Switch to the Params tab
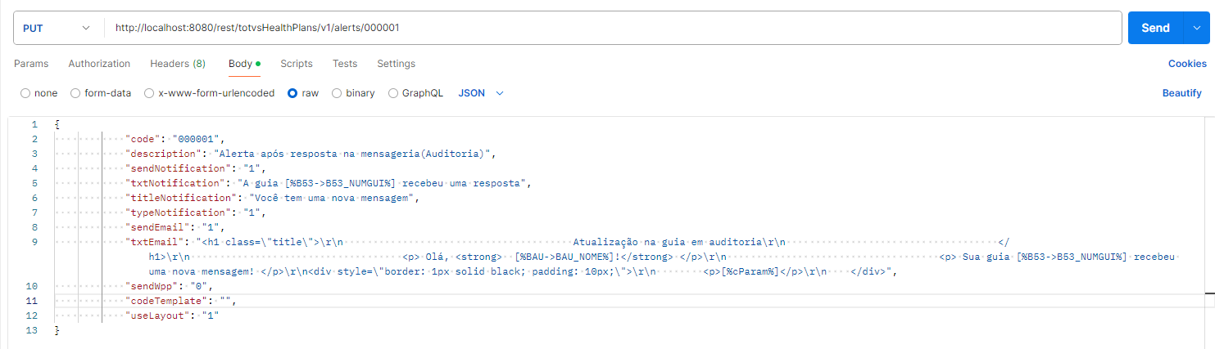 tap(31, 64)
